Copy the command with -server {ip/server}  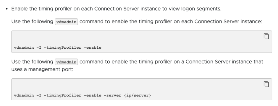coord(266,84)
